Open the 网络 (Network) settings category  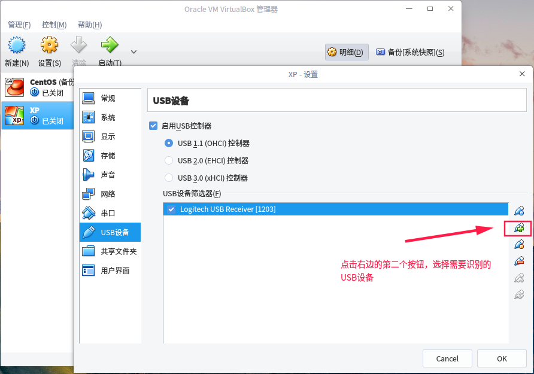pos(110,194)
